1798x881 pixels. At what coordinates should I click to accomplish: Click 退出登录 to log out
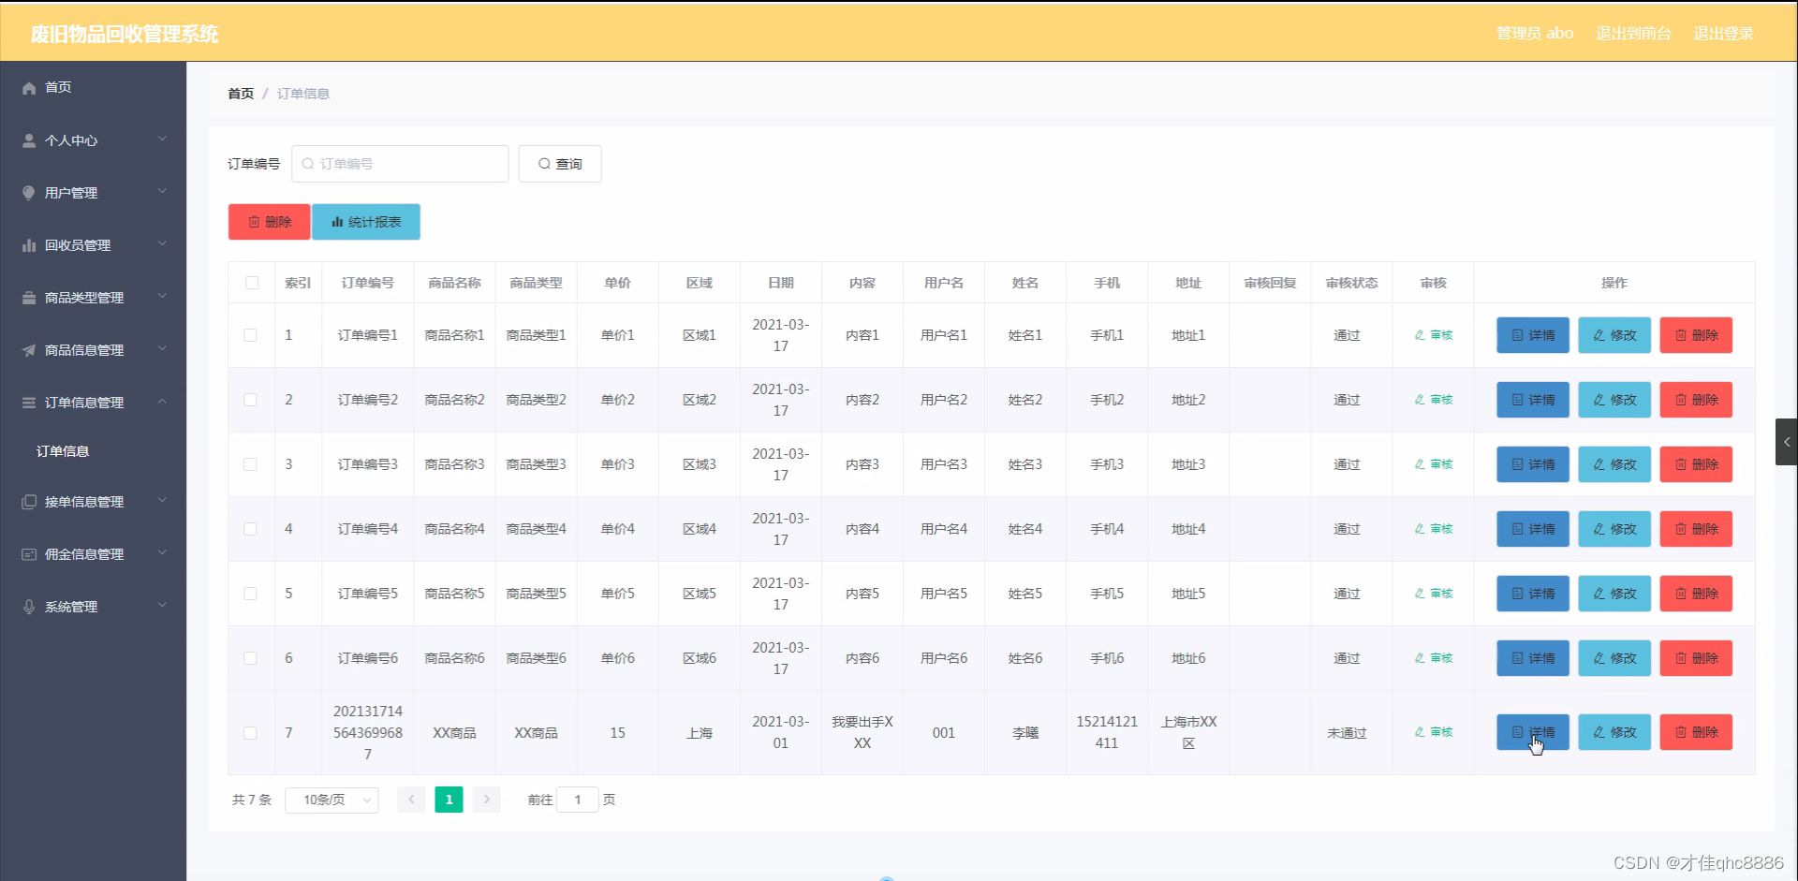[1723, 34]
